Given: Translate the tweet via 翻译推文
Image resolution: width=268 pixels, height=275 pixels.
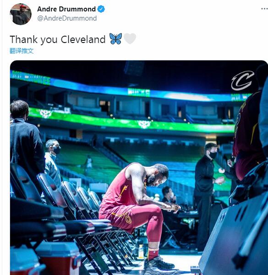Looking at the screenshot, I should point(22,51).
